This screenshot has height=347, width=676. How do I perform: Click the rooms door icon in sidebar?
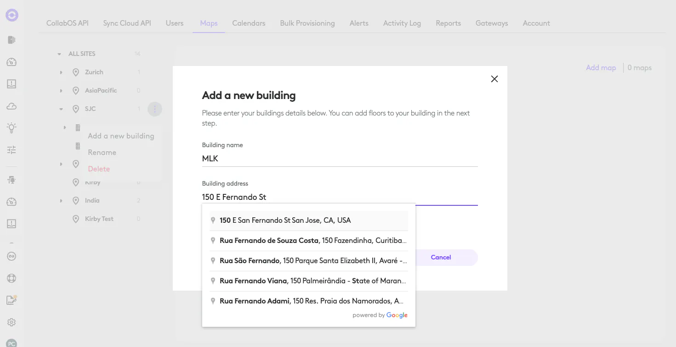pos(11,40)
